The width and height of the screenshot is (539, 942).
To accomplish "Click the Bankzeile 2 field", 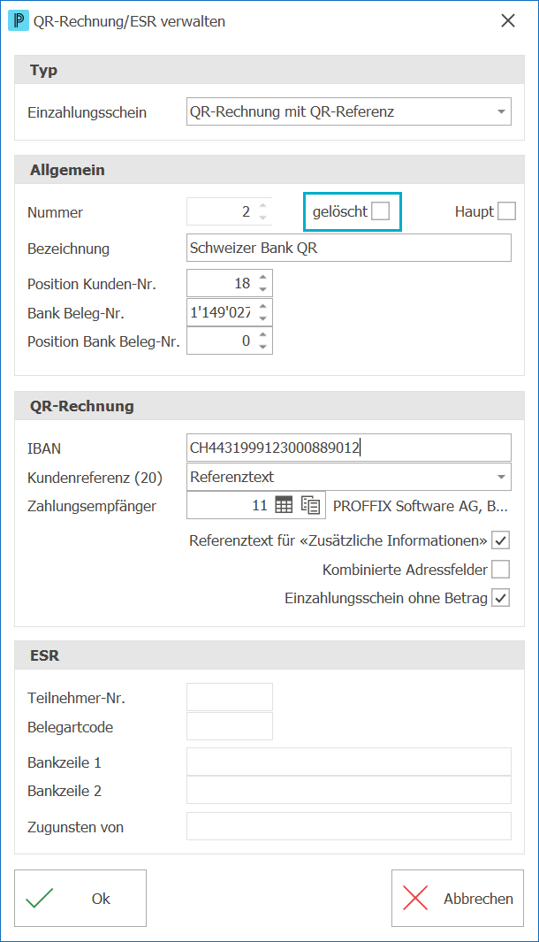I will (x=349, y=790).
